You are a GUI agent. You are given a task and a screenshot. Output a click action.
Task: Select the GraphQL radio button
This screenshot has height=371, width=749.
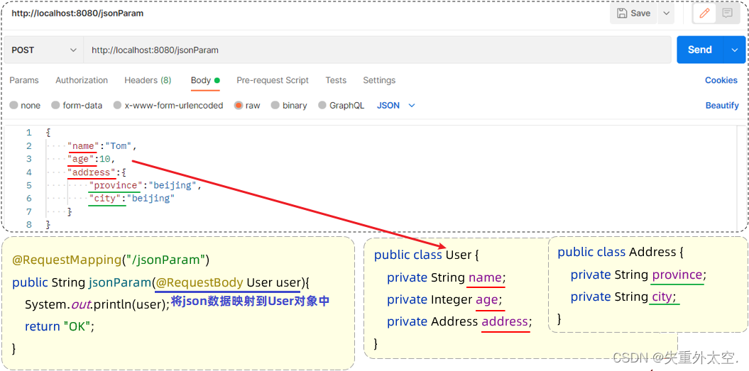pyautogui.click(x=322, y=106)
